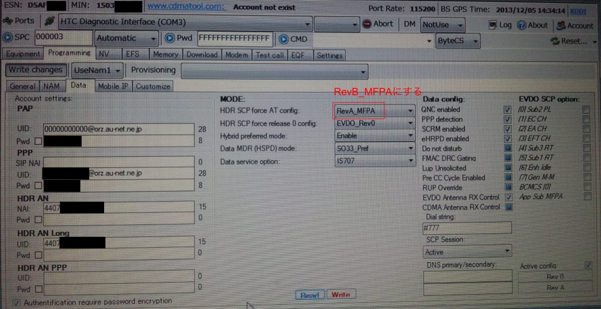Click the About help icon

pyautogui.click(x=523, y=25)
